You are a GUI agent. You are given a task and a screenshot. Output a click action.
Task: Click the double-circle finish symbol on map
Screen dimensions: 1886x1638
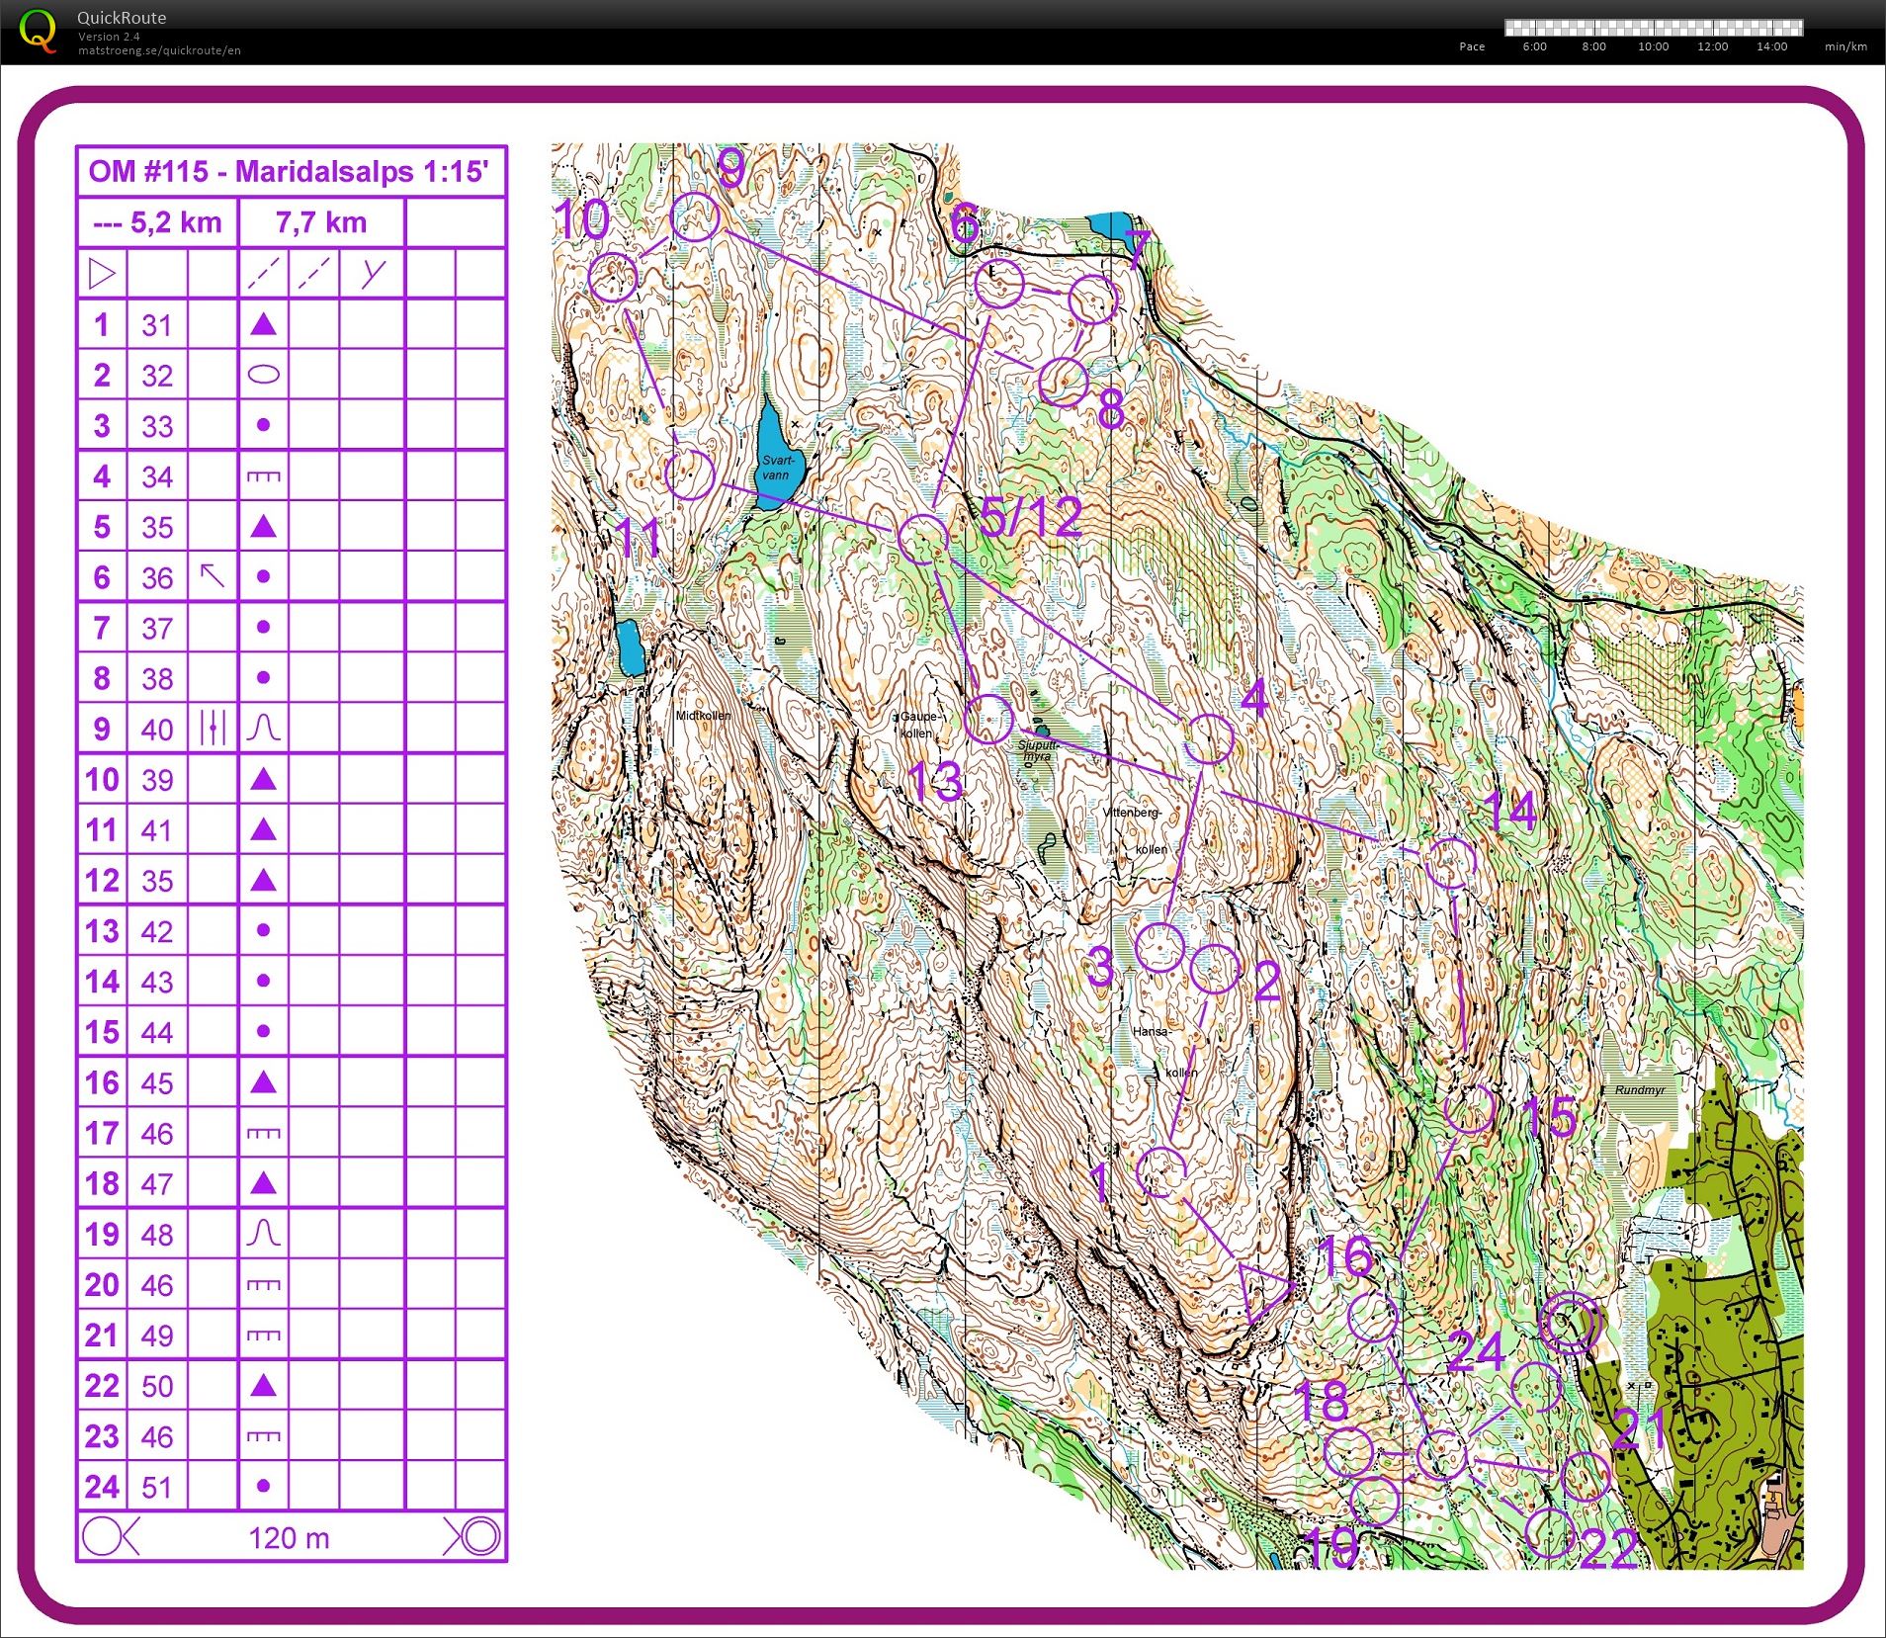coord(1569,1322)
